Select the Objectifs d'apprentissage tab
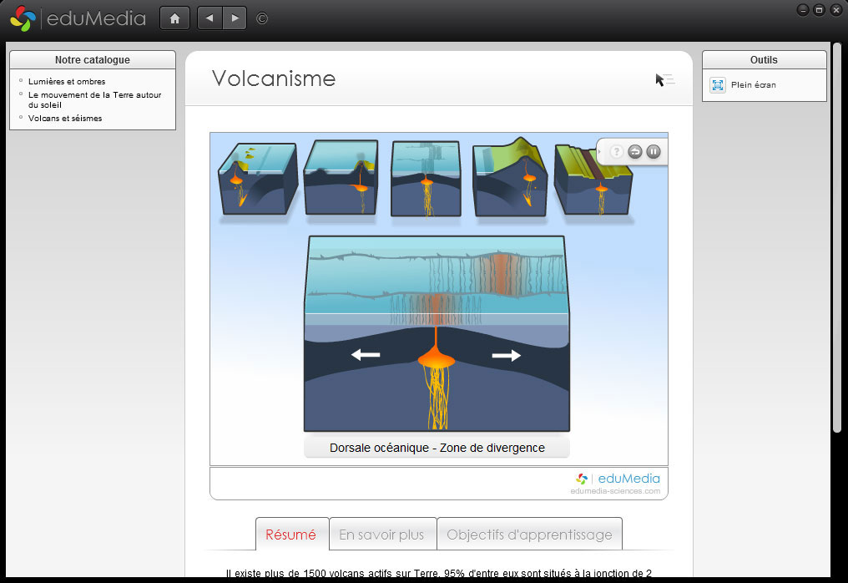Screen dimensions: 848x583 click(529, 535)
